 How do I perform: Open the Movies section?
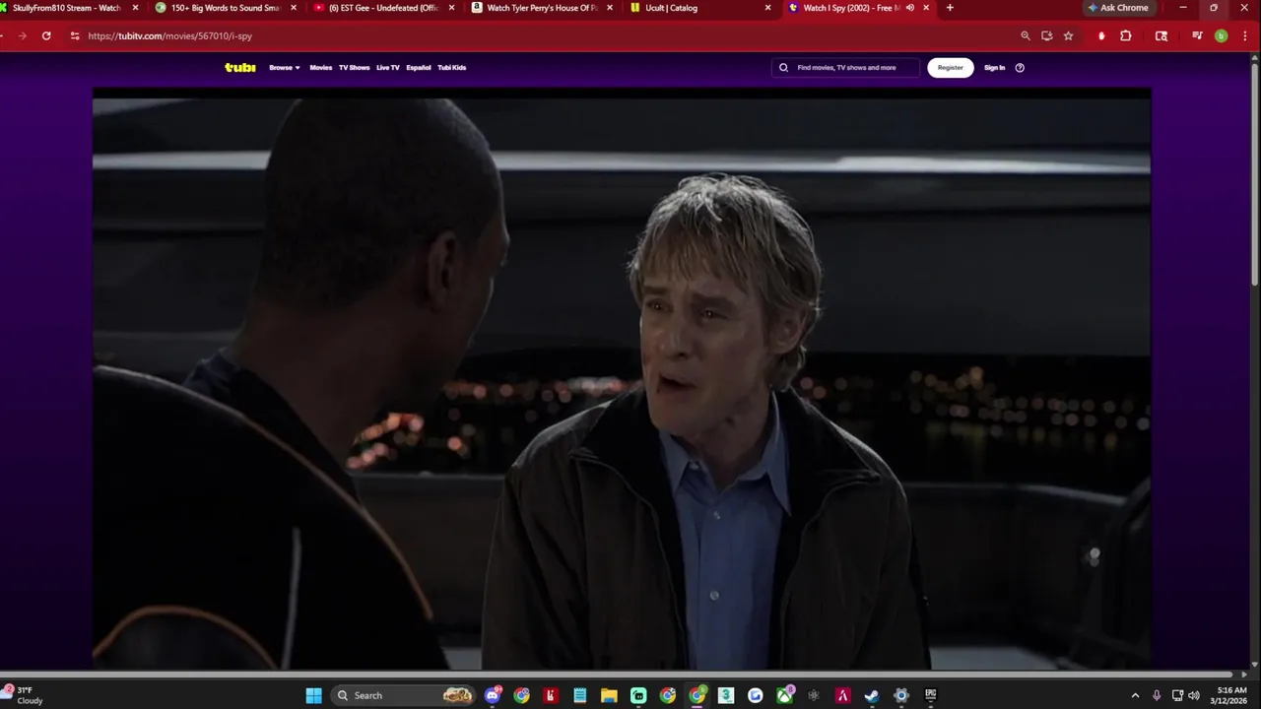tap(321, 68)
